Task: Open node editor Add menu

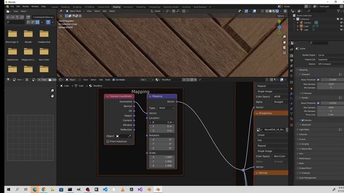Action: 101,80
